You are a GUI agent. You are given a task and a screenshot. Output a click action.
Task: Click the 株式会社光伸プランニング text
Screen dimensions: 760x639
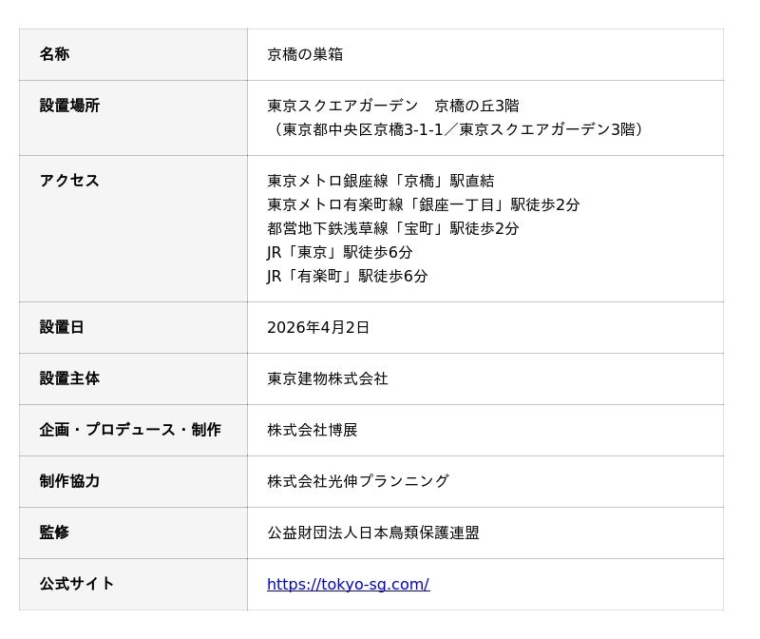[x=358, y=481]
